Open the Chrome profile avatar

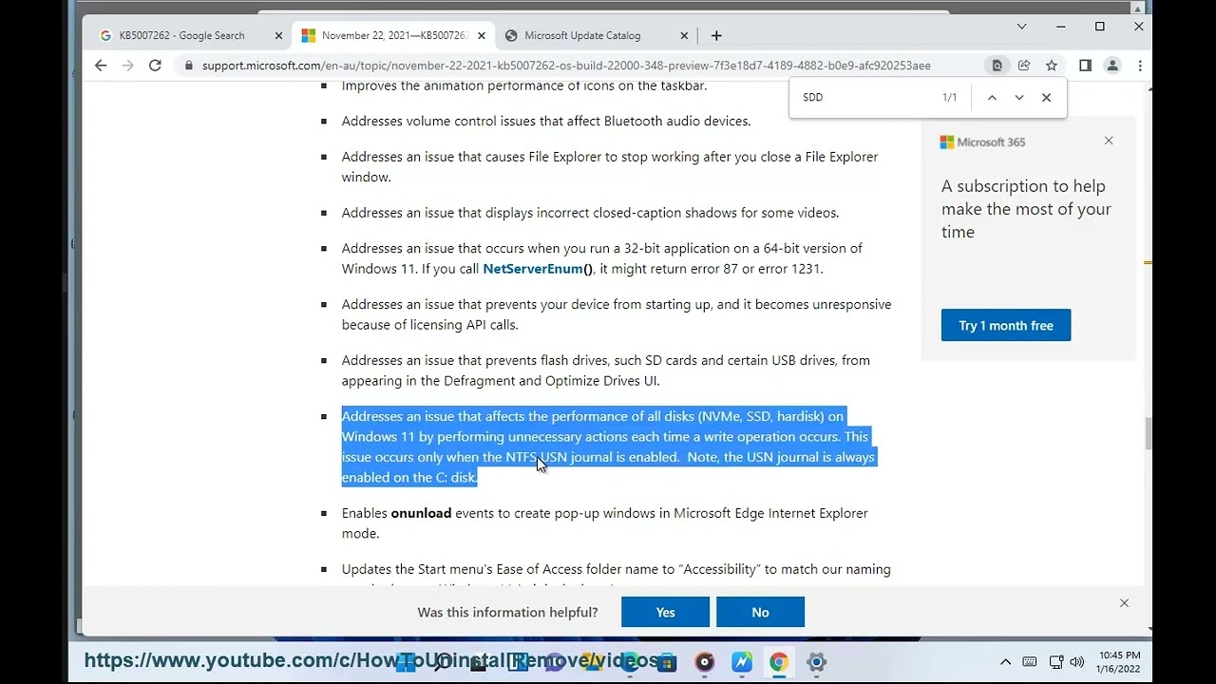(1112, 66)
